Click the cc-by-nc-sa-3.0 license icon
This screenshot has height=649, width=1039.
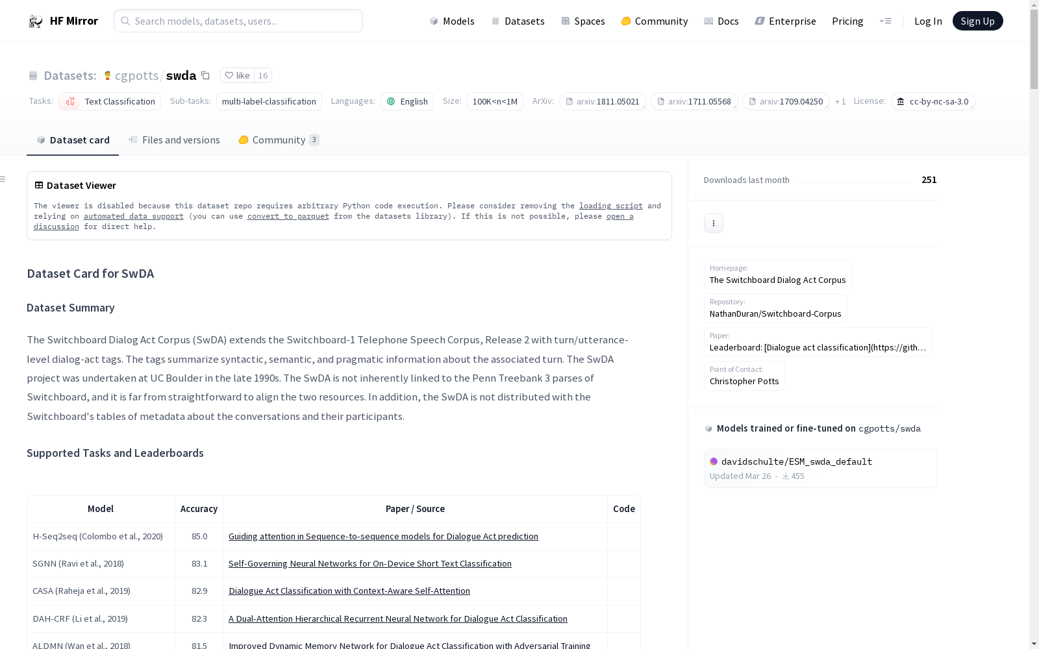point(901,101)
